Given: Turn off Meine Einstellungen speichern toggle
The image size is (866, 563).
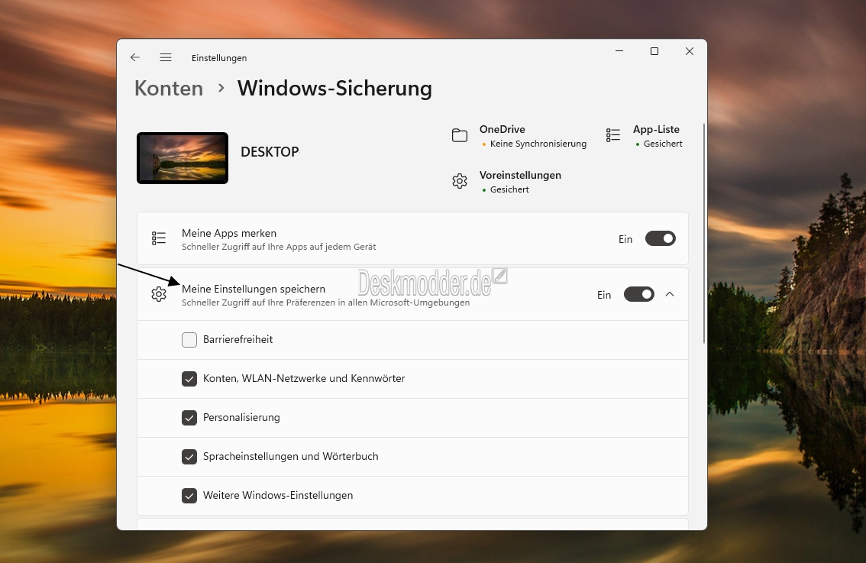Looking at the screenshot, I should [639, 294].
